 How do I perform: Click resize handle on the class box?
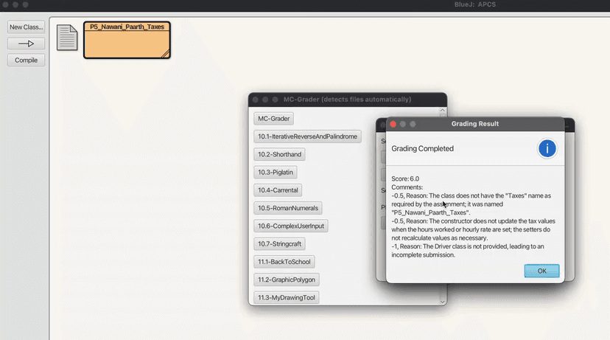point(166,53)
